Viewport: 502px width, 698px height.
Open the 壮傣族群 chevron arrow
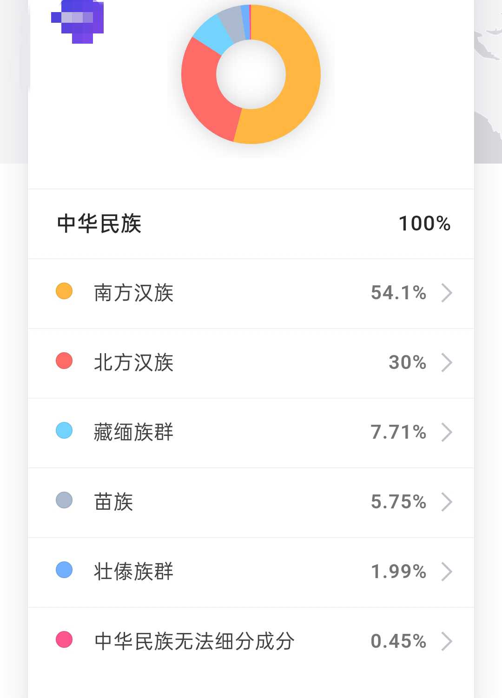coord(447,572)
